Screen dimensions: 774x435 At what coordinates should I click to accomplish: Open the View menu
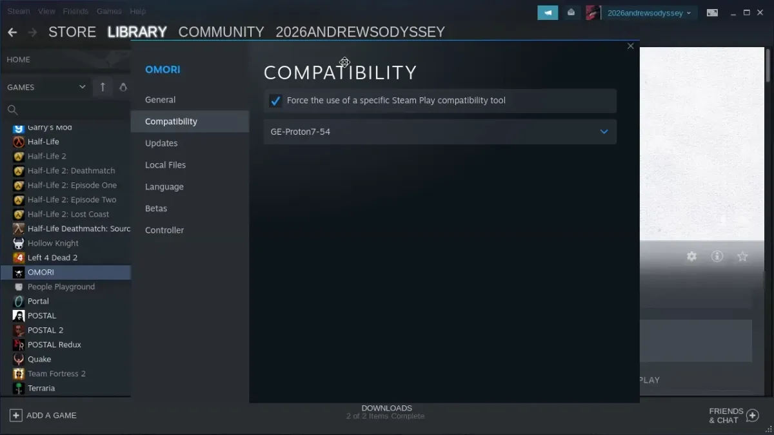point(46,12)
